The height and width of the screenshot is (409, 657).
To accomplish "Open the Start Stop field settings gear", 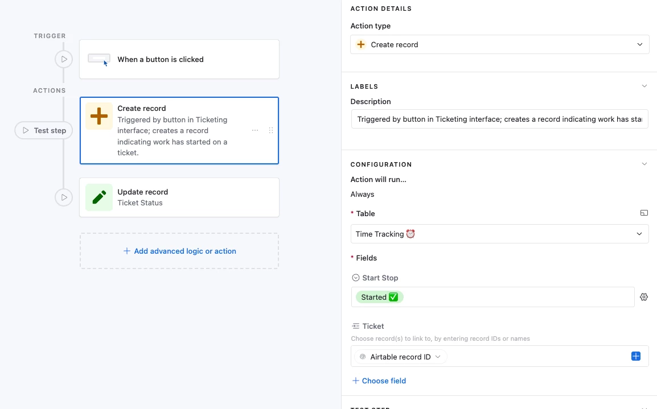I will coord(644,297).
